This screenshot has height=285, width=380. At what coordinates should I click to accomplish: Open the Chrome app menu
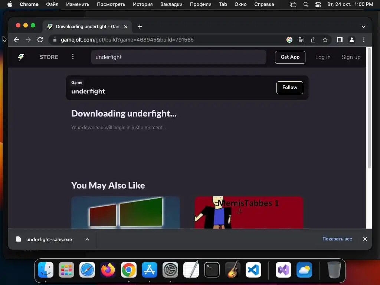[29, 4]
